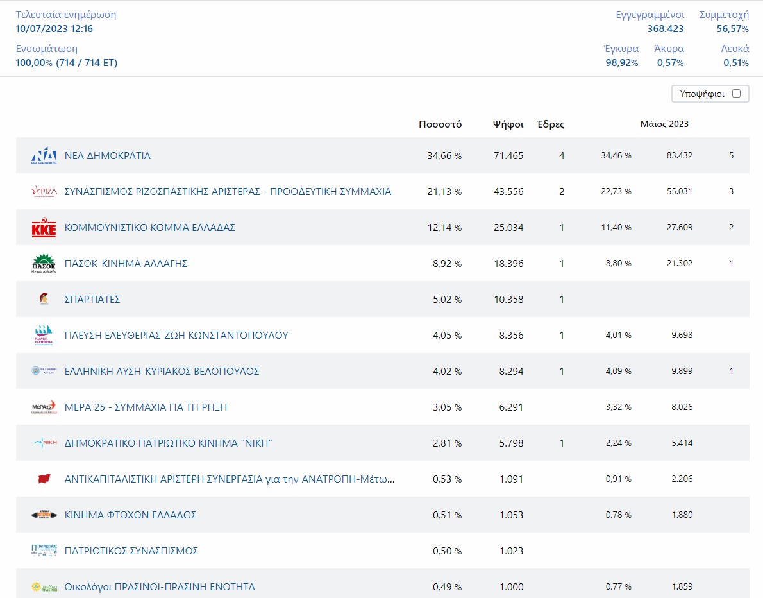Click the last update date 10/07/2023 12:16

[x=54, y=29]
